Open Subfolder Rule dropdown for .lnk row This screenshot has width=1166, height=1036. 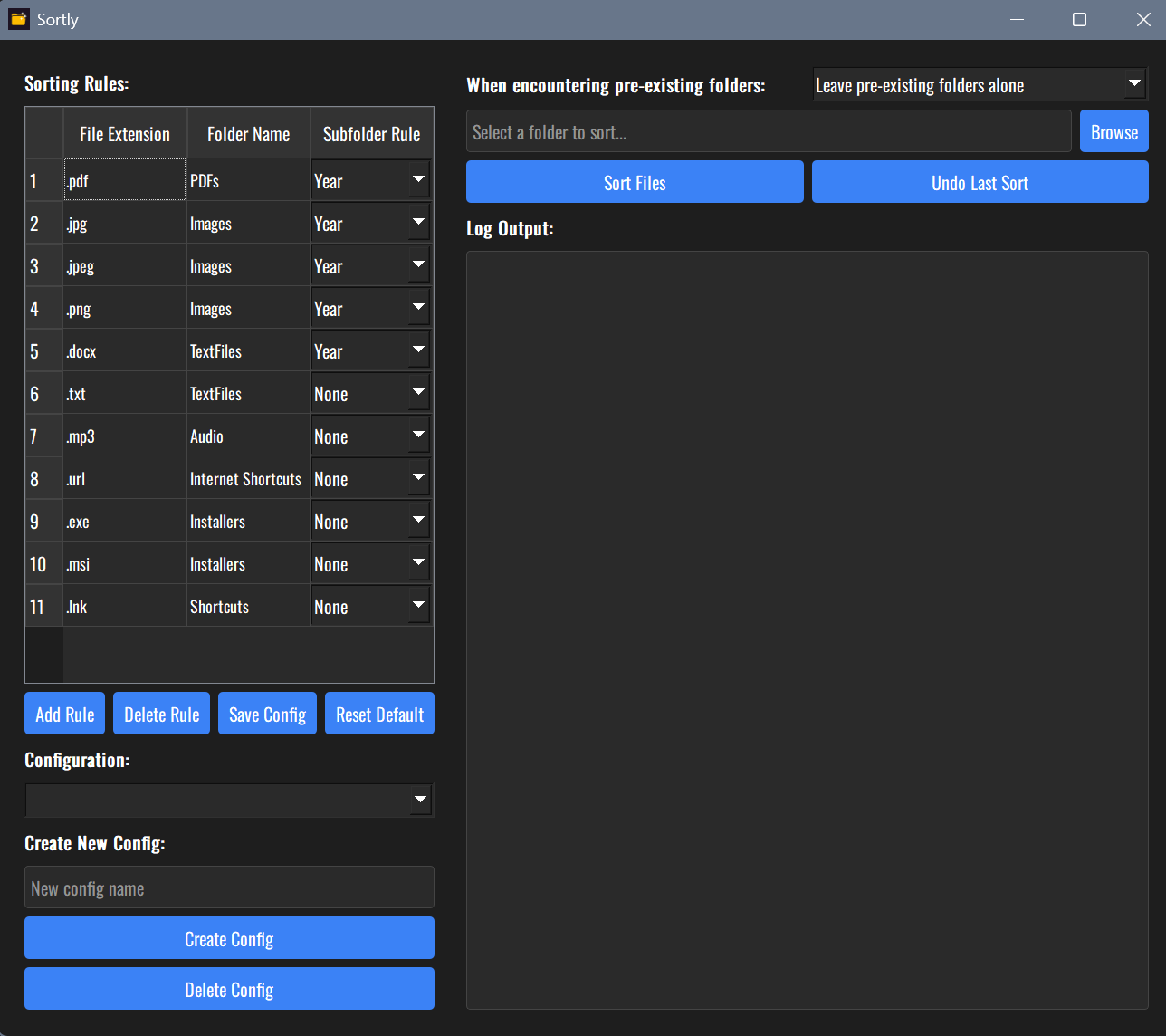pos(371,606)
